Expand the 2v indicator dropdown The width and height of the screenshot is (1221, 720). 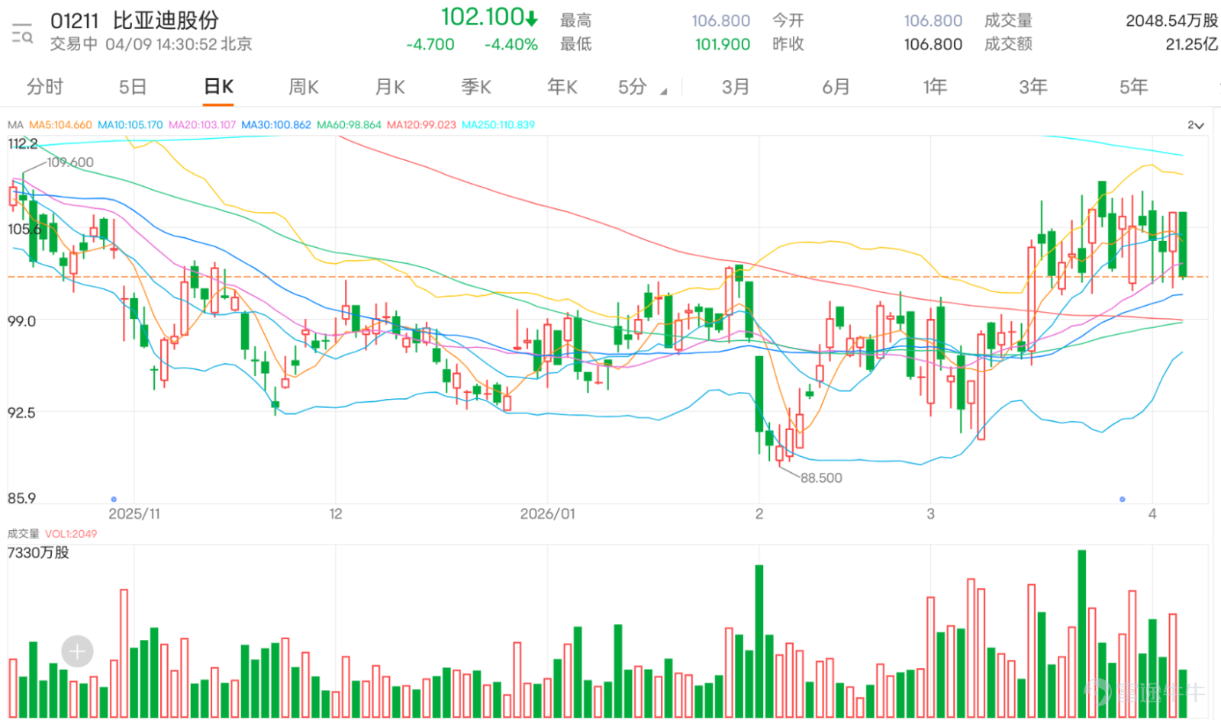click(x=1195, y=125)
